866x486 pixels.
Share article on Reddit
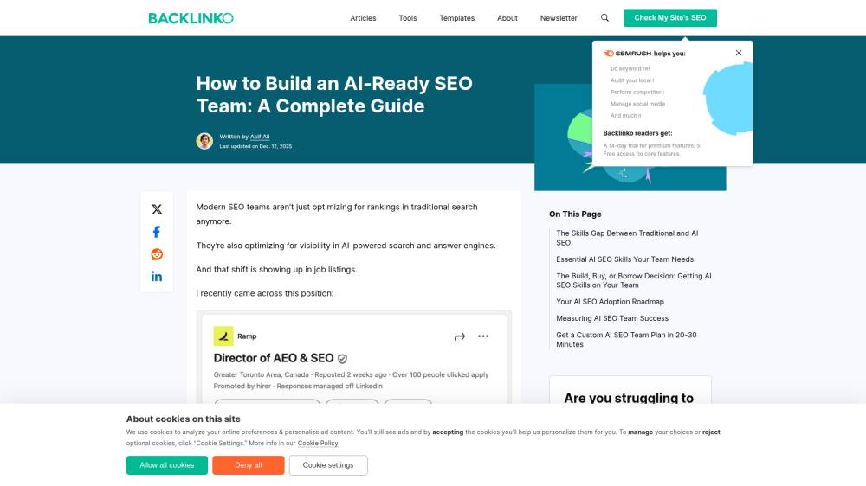pos(157,254)
